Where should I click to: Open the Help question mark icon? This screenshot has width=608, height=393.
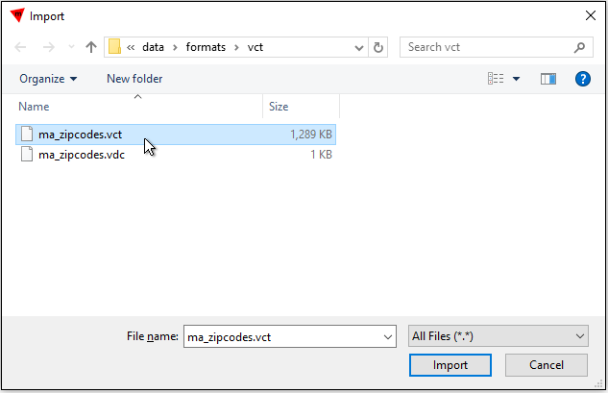582,79
